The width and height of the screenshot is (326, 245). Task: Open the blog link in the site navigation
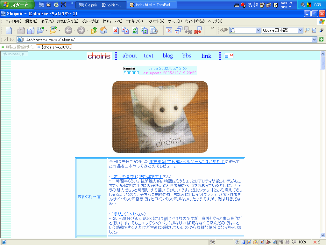[168, 56]
